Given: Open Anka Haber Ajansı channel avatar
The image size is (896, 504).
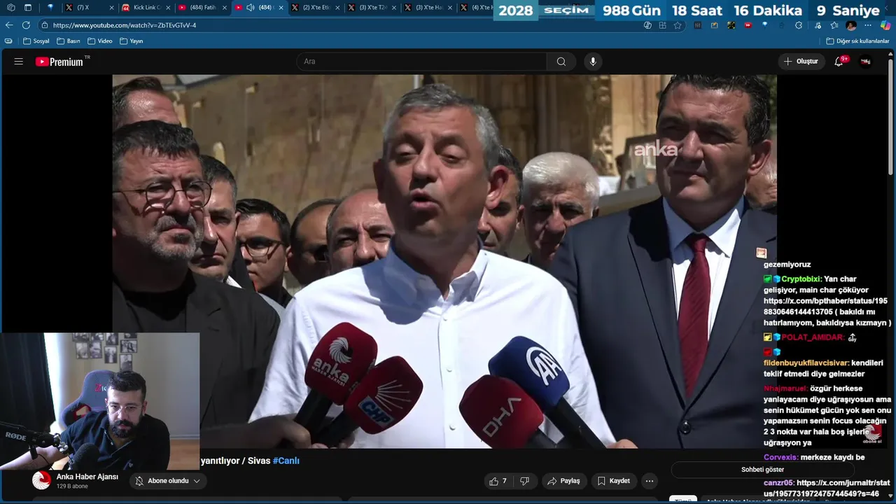Looking at the screenshot, I should (x=42, y=480).
